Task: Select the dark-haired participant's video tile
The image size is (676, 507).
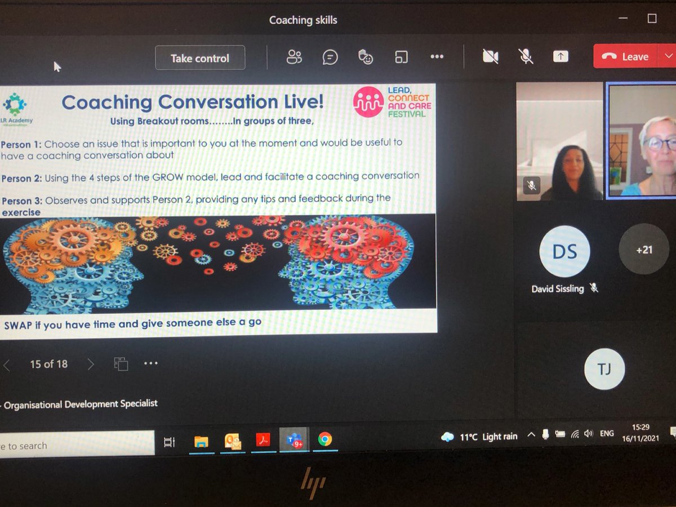Action: [x=560, y=141]
